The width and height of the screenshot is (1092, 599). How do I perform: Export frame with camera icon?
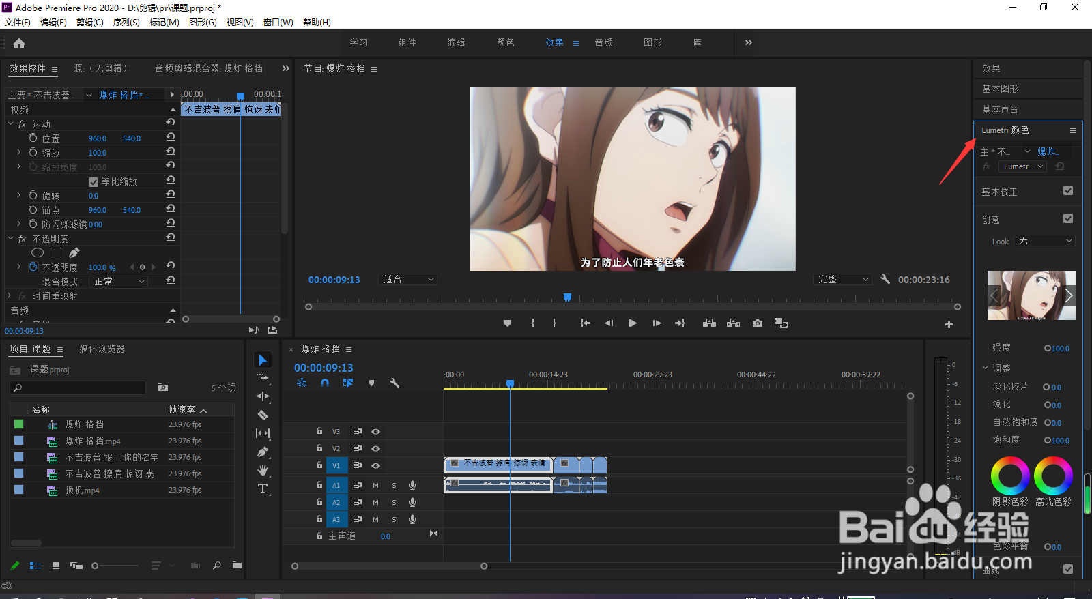click(x=758, y=323)
